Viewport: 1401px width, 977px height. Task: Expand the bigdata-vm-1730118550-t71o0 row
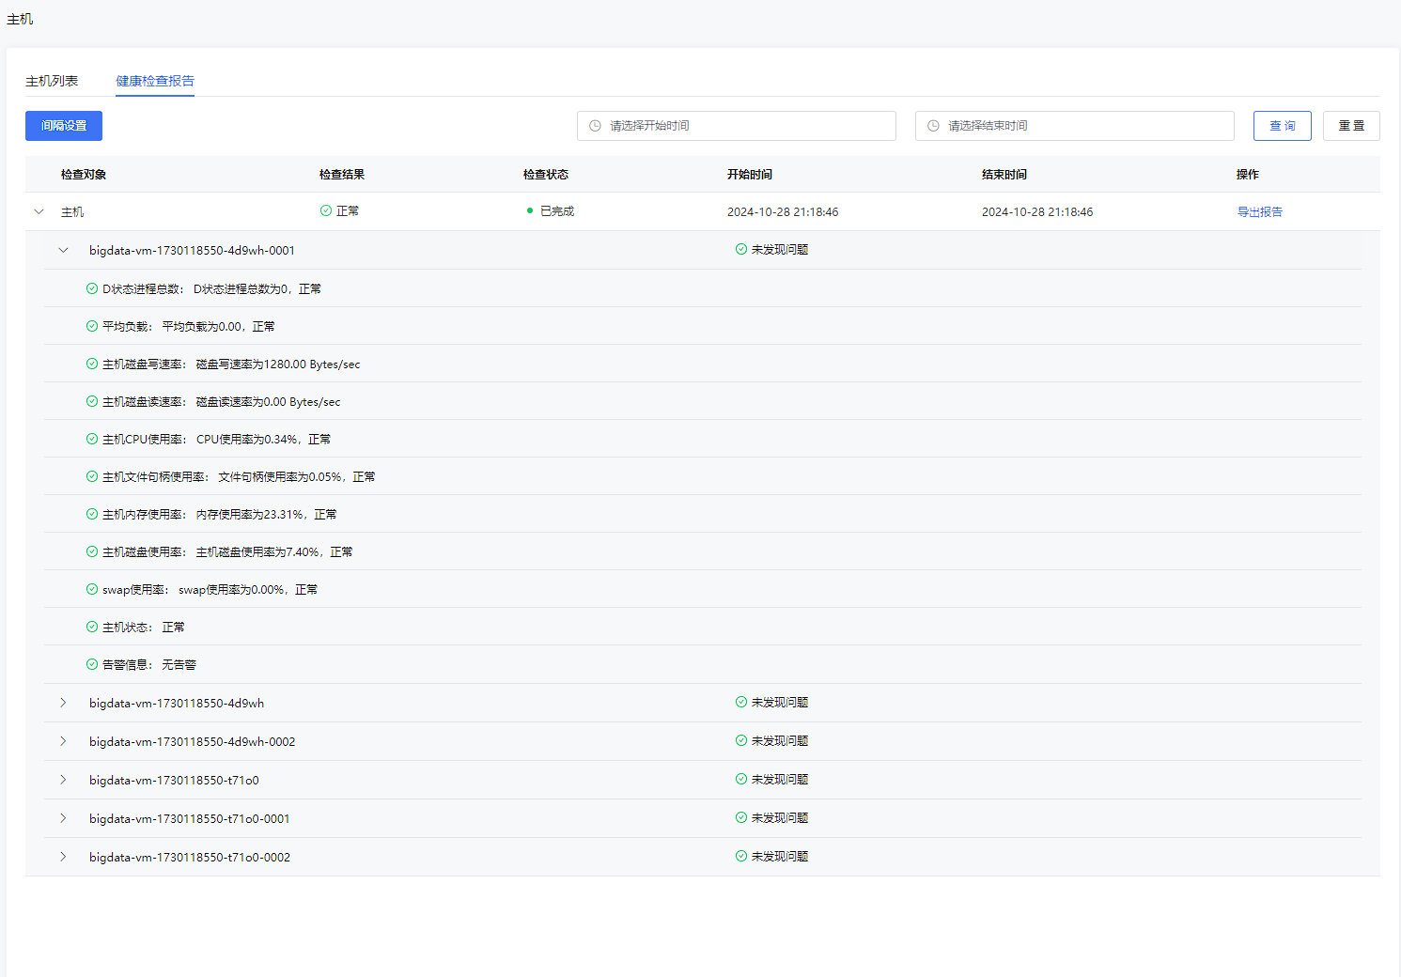(63, 780)
